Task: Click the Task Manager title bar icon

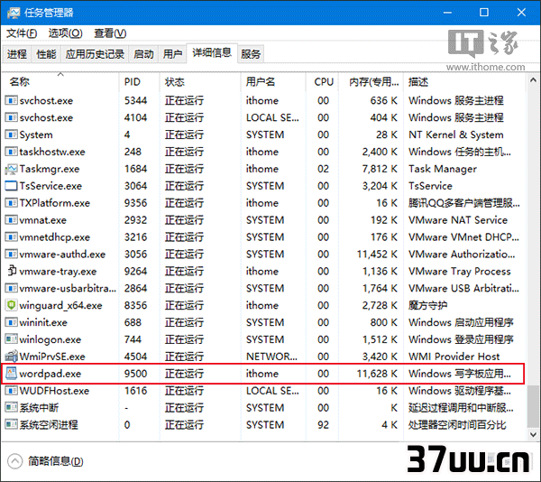Action: (x=14, y=13)
